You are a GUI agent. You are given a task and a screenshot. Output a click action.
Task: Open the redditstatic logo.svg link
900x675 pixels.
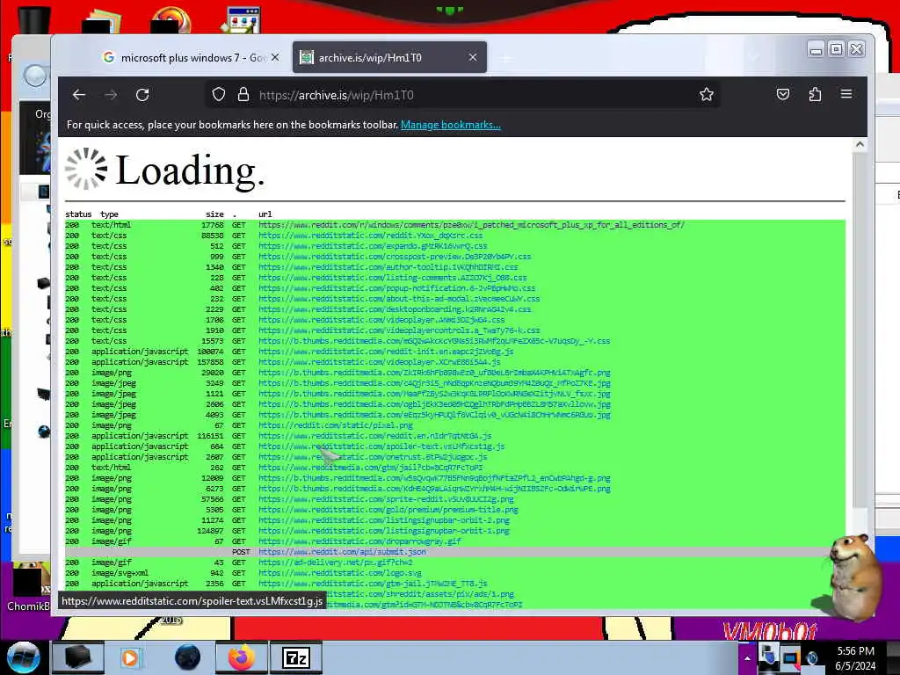pyautogui.click(x=340, y=573)
